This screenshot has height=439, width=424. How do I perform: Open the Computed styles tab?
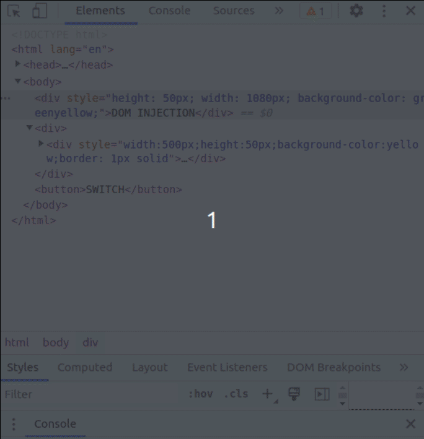pyautogui.click(x=85, y=367)
